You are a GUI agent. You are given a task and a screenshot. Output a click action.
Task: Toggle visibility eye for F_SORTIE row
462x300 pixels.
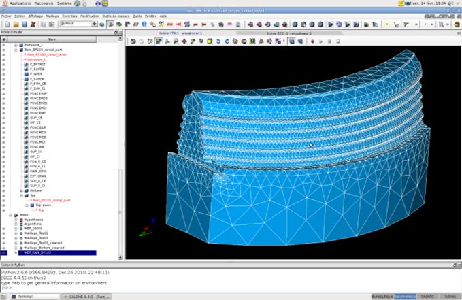pos(3,69)
